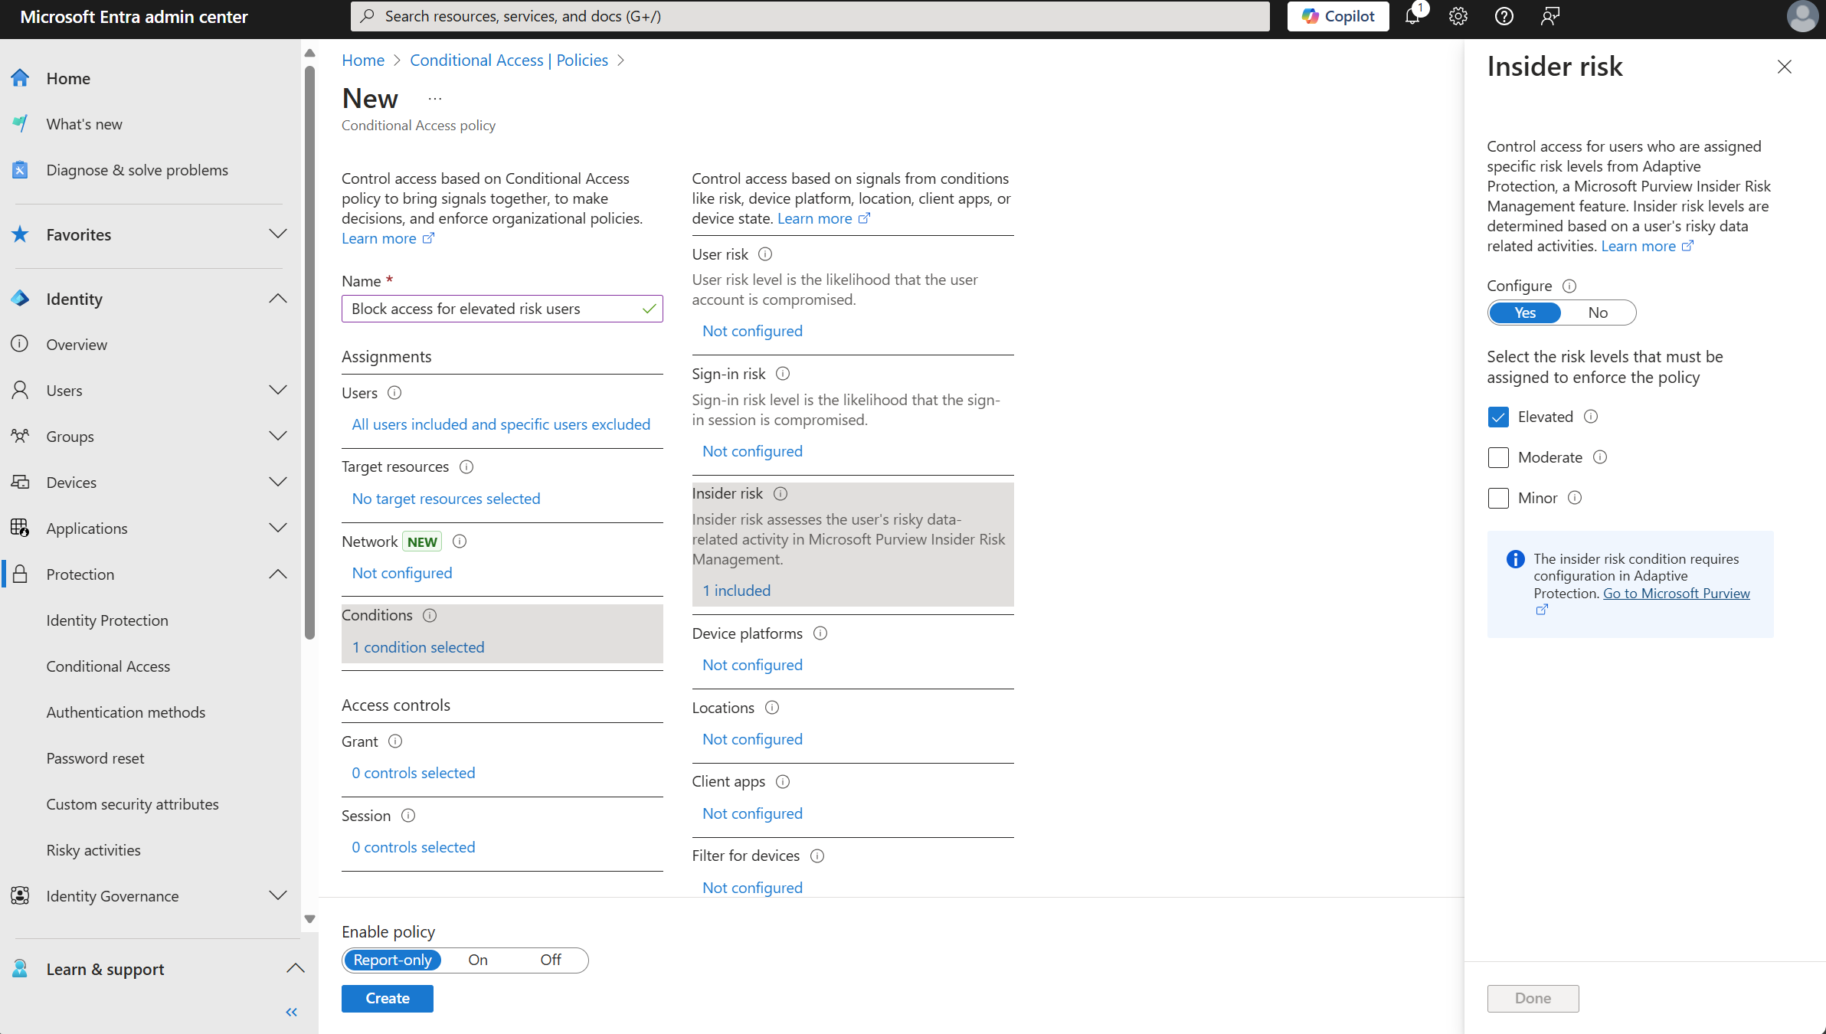This screenshot has width=1826, height=1034.
Task: Collapse the sidebar with double-chevron icon
Action: click(291, 1012)
